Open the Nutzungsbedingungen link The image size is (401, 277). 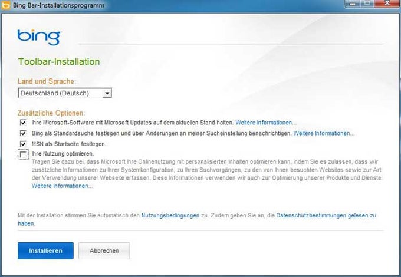pyautogui.click(x=170, y=216)
